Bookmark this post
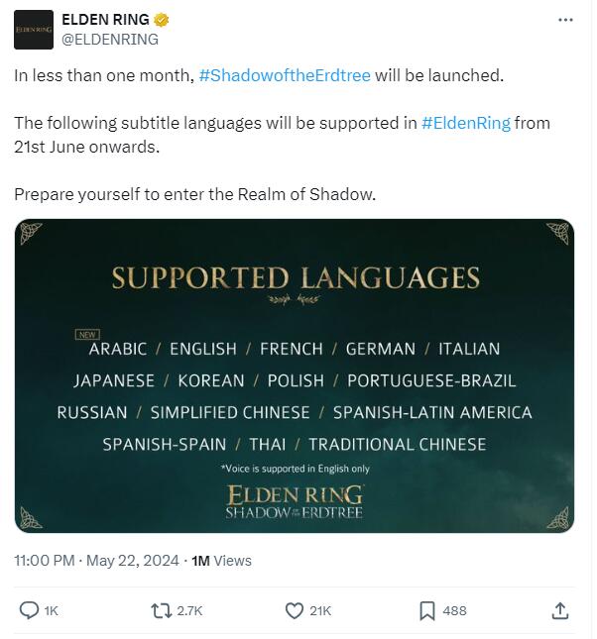597x639 pixels. 427,611
